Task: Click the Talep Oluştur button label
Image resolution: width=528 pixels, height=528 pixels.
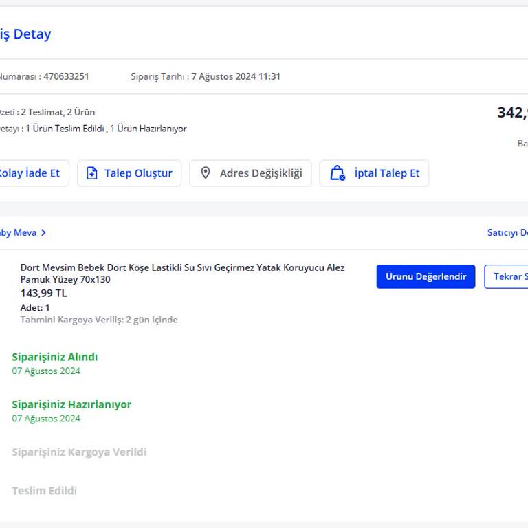Action: pos(138,173)
